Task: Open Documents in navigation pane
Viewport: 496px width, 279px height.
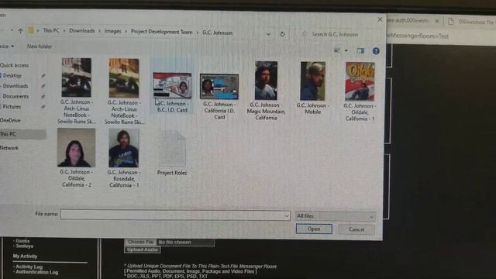Action: 15,96
